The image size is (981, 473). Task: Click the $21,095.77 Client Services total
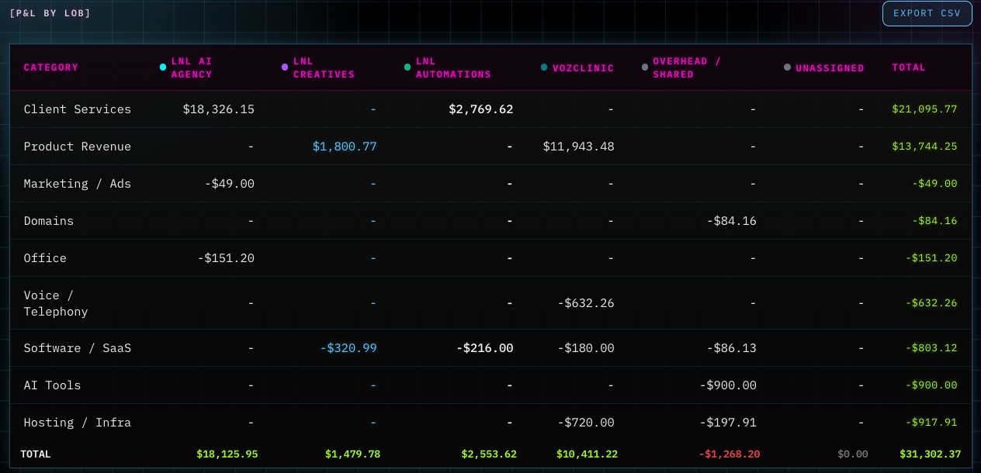924,109
